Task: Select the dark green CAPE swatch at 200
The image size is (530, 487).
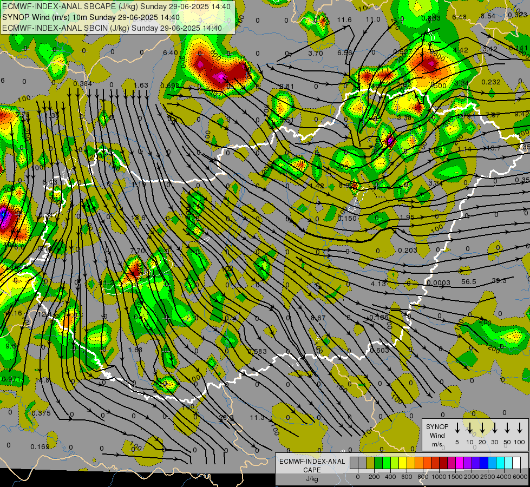Action: pos(378,463)
